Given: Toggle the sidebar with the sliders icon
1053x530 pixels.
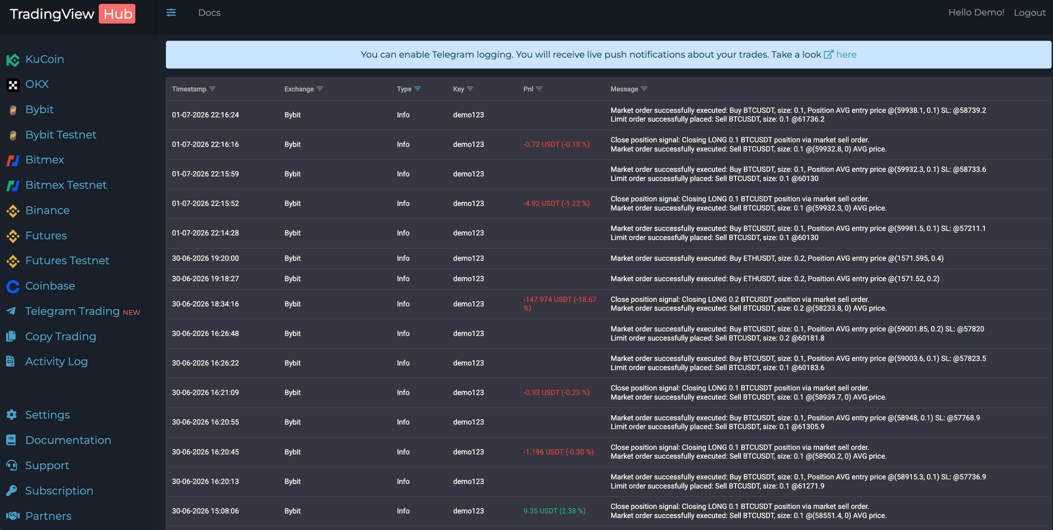Looking at the screenshot, I should tap(171, 13).
